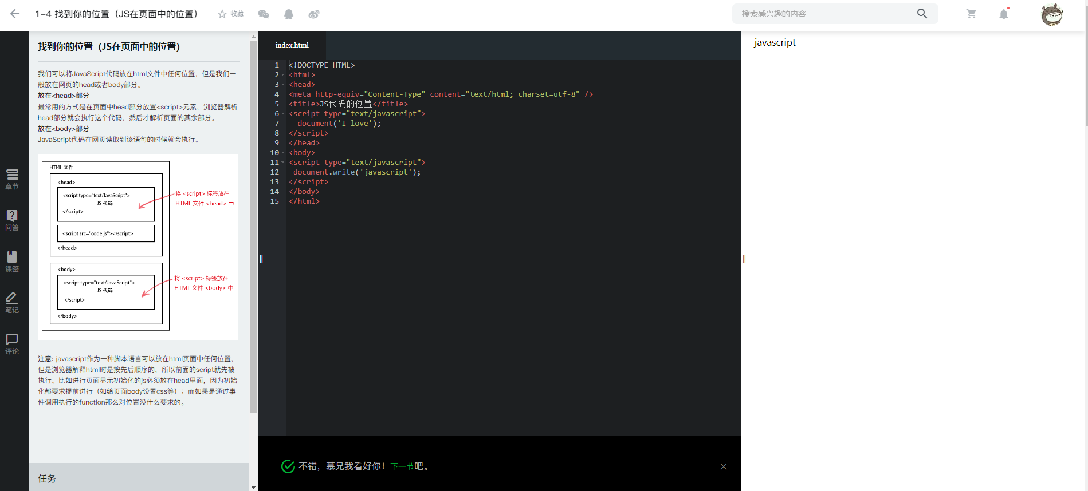Click the lesson panel scrollbar down arrow

pyautogui.click(x=253, y=487)
